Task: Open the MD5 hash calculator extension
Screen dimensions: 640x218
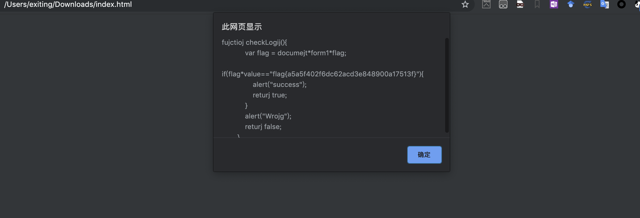Action: (588, 4)
